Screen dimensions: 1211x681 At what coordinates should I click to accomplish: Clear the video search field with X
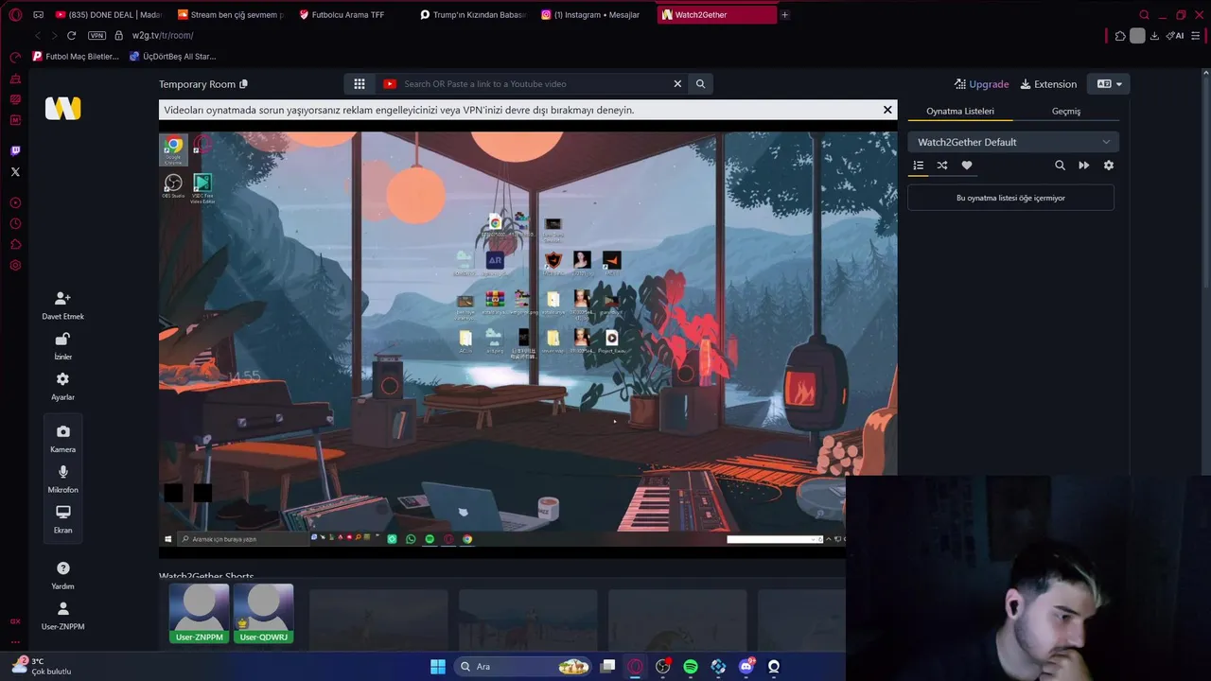pyautogui.click(x=677, y=84)
